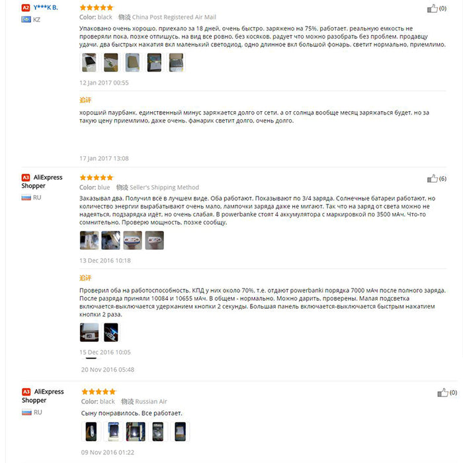Click the A3 badge of the first AliExpress Shopper

pos(26,177)
